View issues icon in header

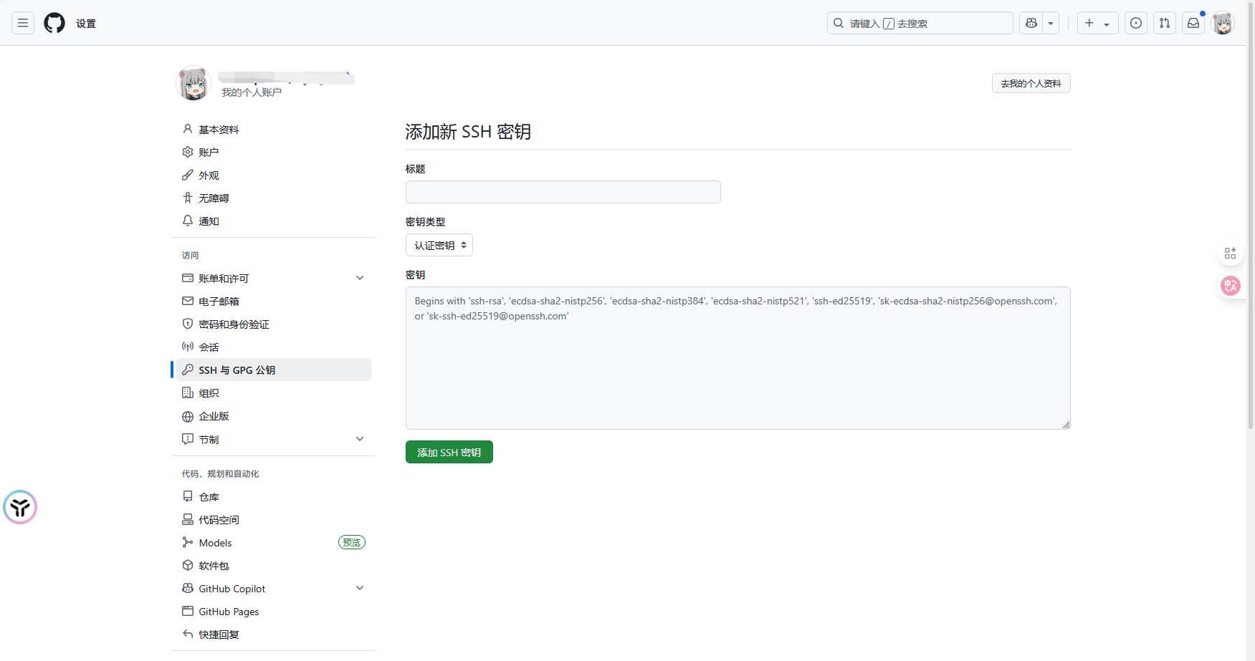(x=1136, y=23)
